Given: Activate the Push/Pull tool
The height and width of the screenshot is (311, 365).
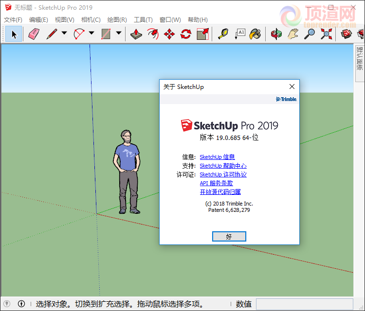Looking at the screenshot, I should (136, 34).
